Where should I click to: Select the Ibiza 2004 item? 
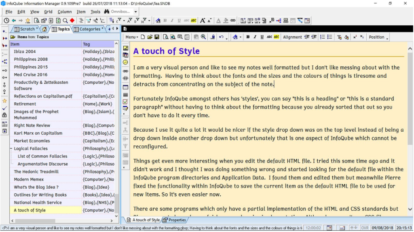(25, 52)
